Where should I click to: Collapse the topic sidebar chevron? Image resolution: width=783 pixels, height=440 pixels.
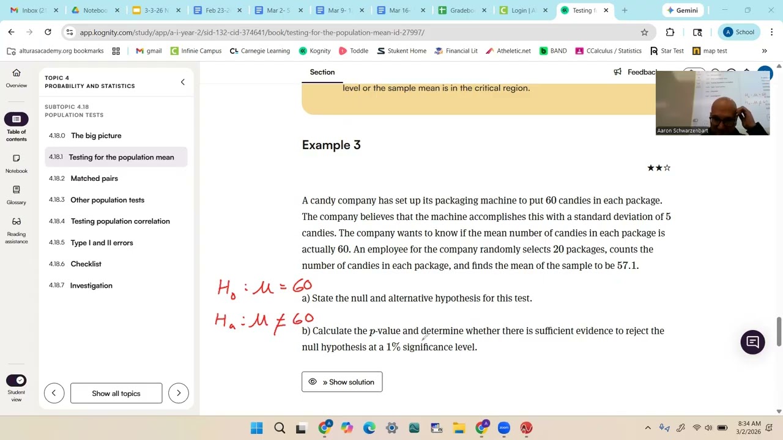(182, 82)
